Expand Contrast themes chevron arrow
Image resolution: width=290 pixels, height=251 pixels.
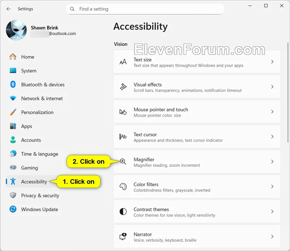coord(272,212)
